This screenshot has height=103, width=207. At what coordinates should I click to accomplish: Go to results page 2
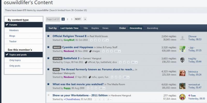click(67, 19)
